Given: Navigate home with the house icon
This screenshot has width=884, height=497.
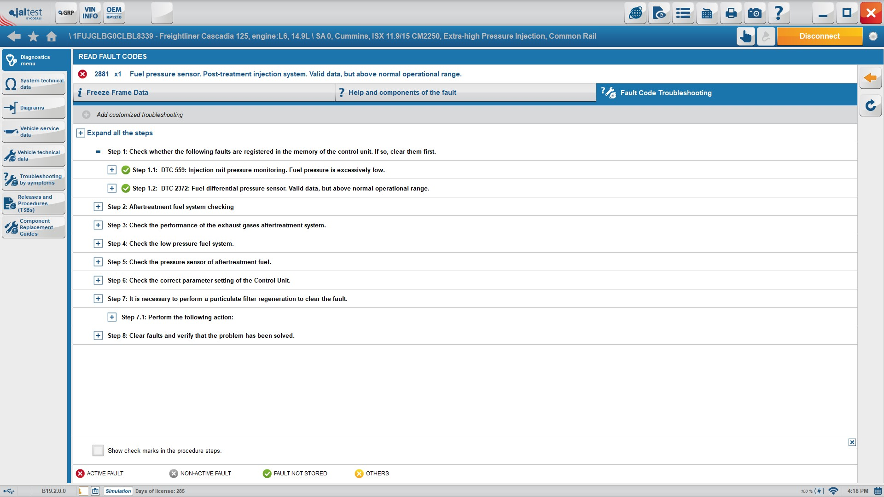Looking at the screenshot, I should (52, 36).
